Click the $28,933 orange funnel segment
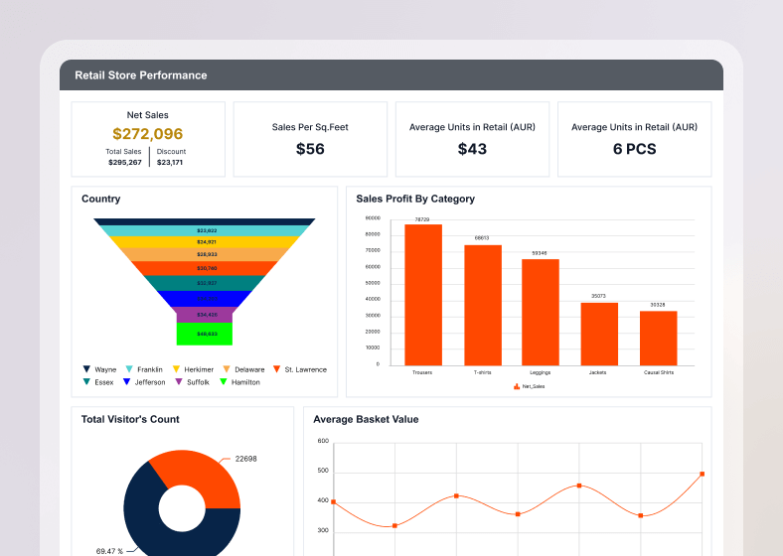 tap(205, 254)
